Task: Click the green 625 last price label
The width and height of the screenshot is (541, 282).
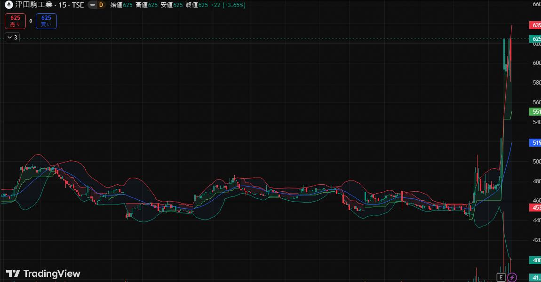Action: pyautogui.click(x=535, y=39)
